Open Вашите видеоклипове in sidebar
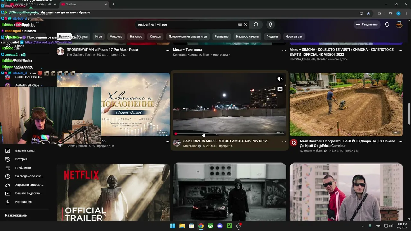The image size is (411, 231). click(x=25, y=193)
